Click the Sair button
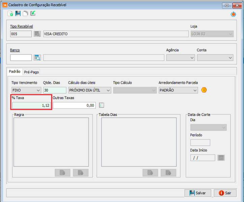 [x=225, y=193]
